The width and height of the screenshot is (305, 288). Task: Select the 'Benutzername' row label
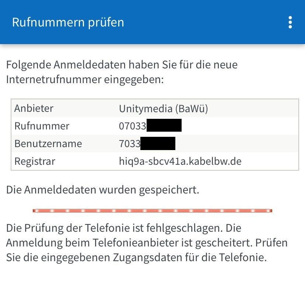(x=48, y=143)
